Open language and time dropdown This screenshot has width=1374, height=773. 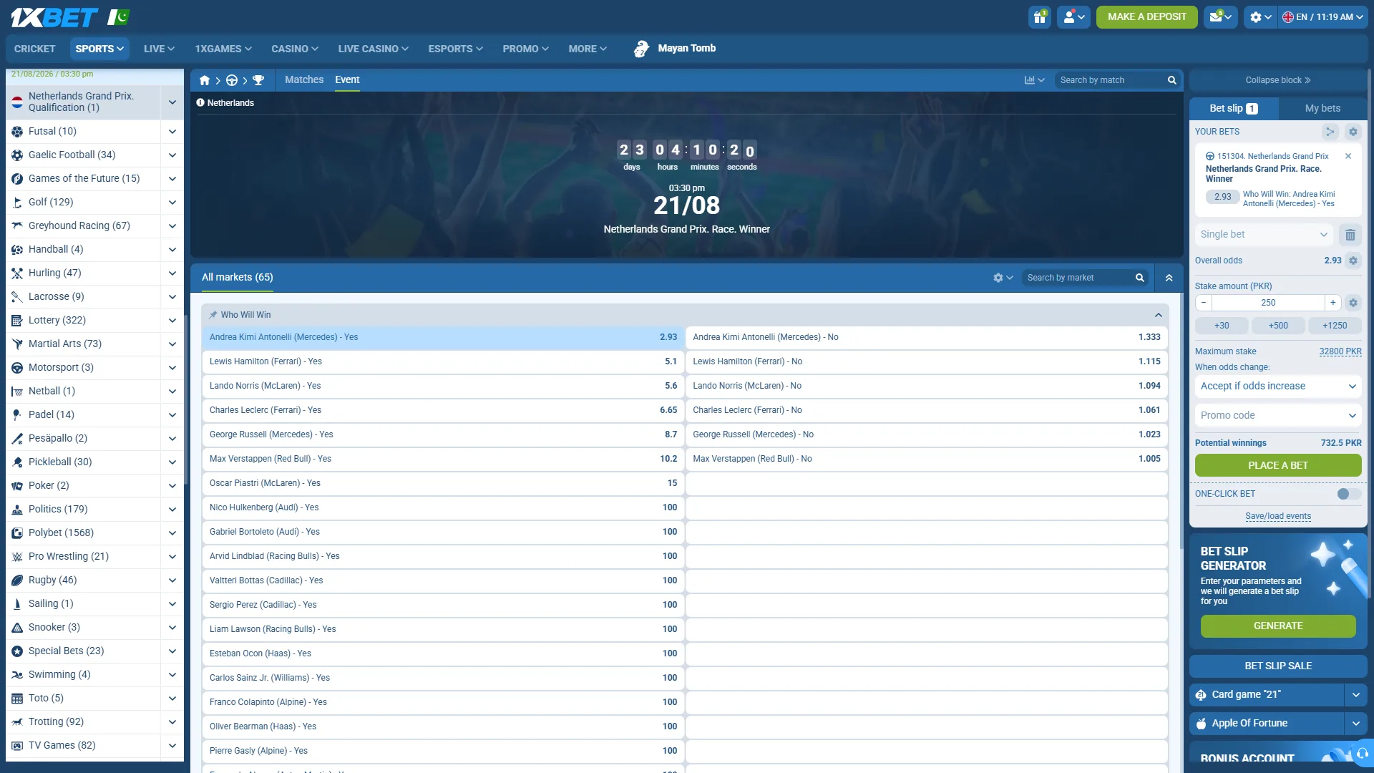[x=1322, y=17]
